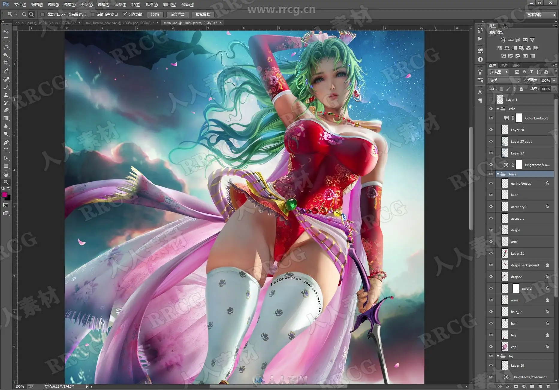Collapse the edit layer group
559x390 pixels.
pyautogui.click(x=498, y=109)
